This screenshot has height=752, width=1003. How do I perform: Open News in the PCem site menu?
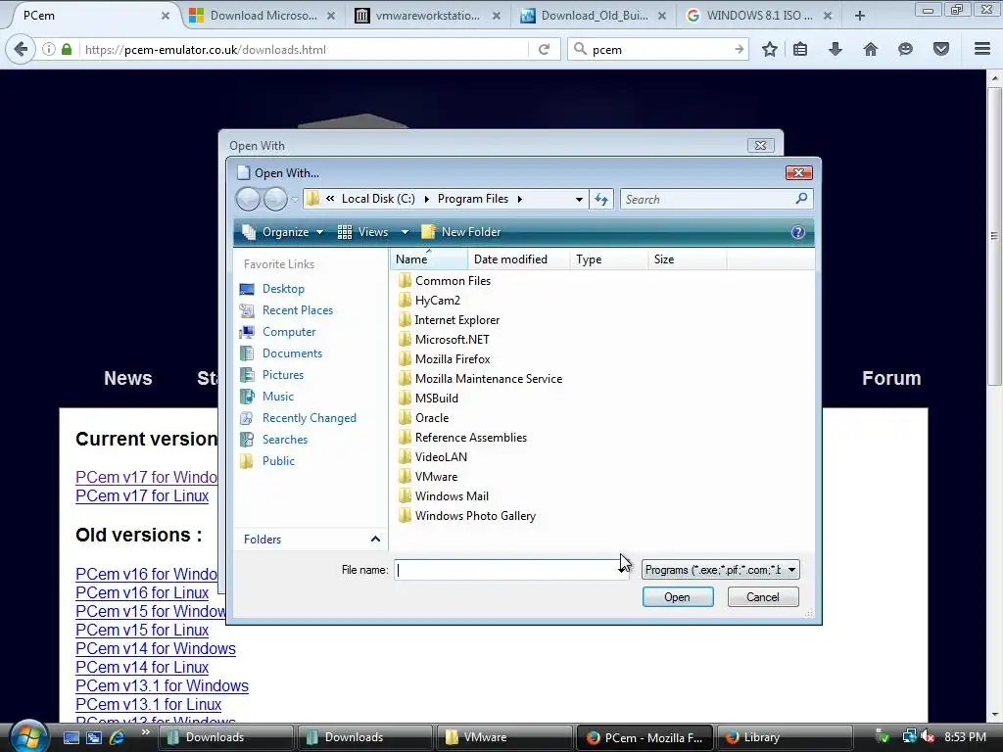(128, 378)
